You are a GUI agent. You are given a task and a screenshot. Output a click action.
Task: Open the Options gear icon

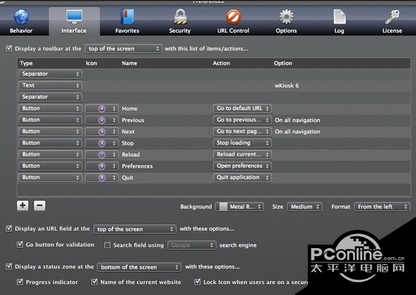286,17
